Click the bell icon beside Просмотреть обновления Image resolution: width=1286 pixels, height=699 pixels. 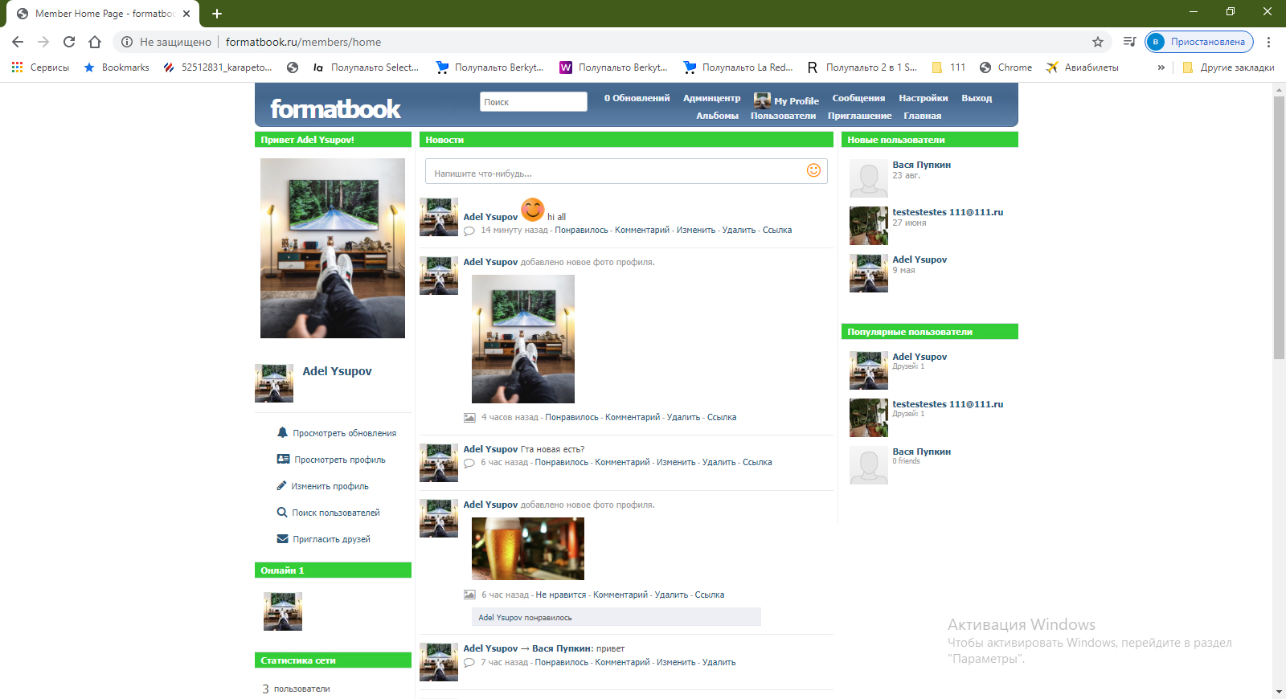[x=282, y=432]
